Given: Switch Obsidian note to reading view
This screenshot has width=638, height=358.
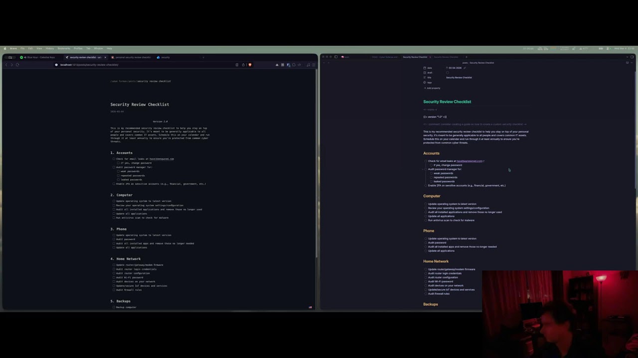Looking at the screenshot, I should 627,63.
